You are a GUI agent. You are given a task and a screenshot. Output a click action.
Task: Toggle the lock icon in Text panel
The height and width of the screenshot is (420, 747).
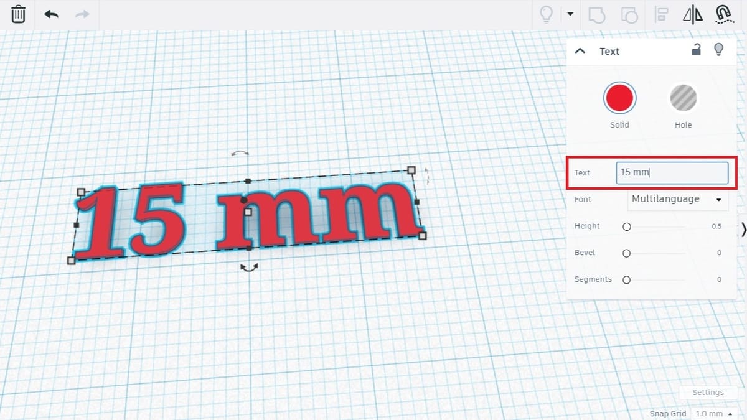[697, 50]
